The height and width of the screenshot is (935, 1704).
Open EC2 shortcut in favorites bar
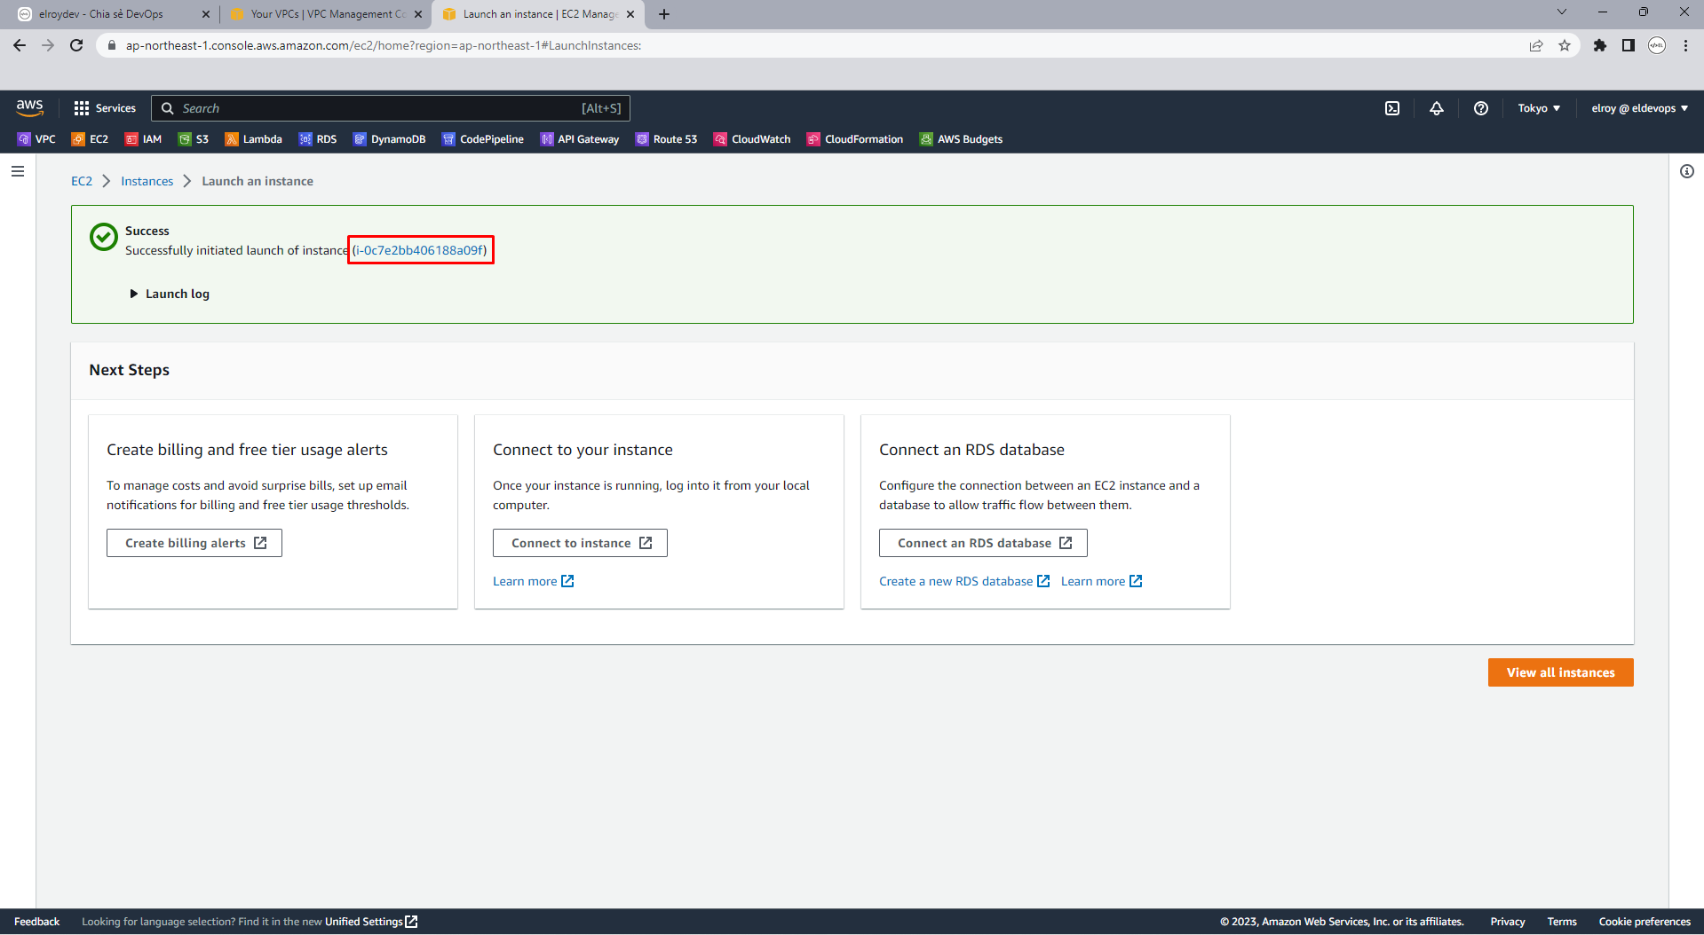tap(90, 139)
